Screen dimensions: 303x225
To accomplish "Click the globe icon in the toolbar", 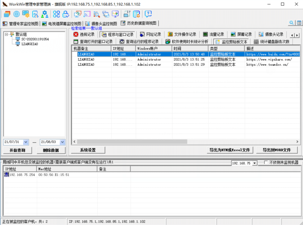I will tap(17, 14).
